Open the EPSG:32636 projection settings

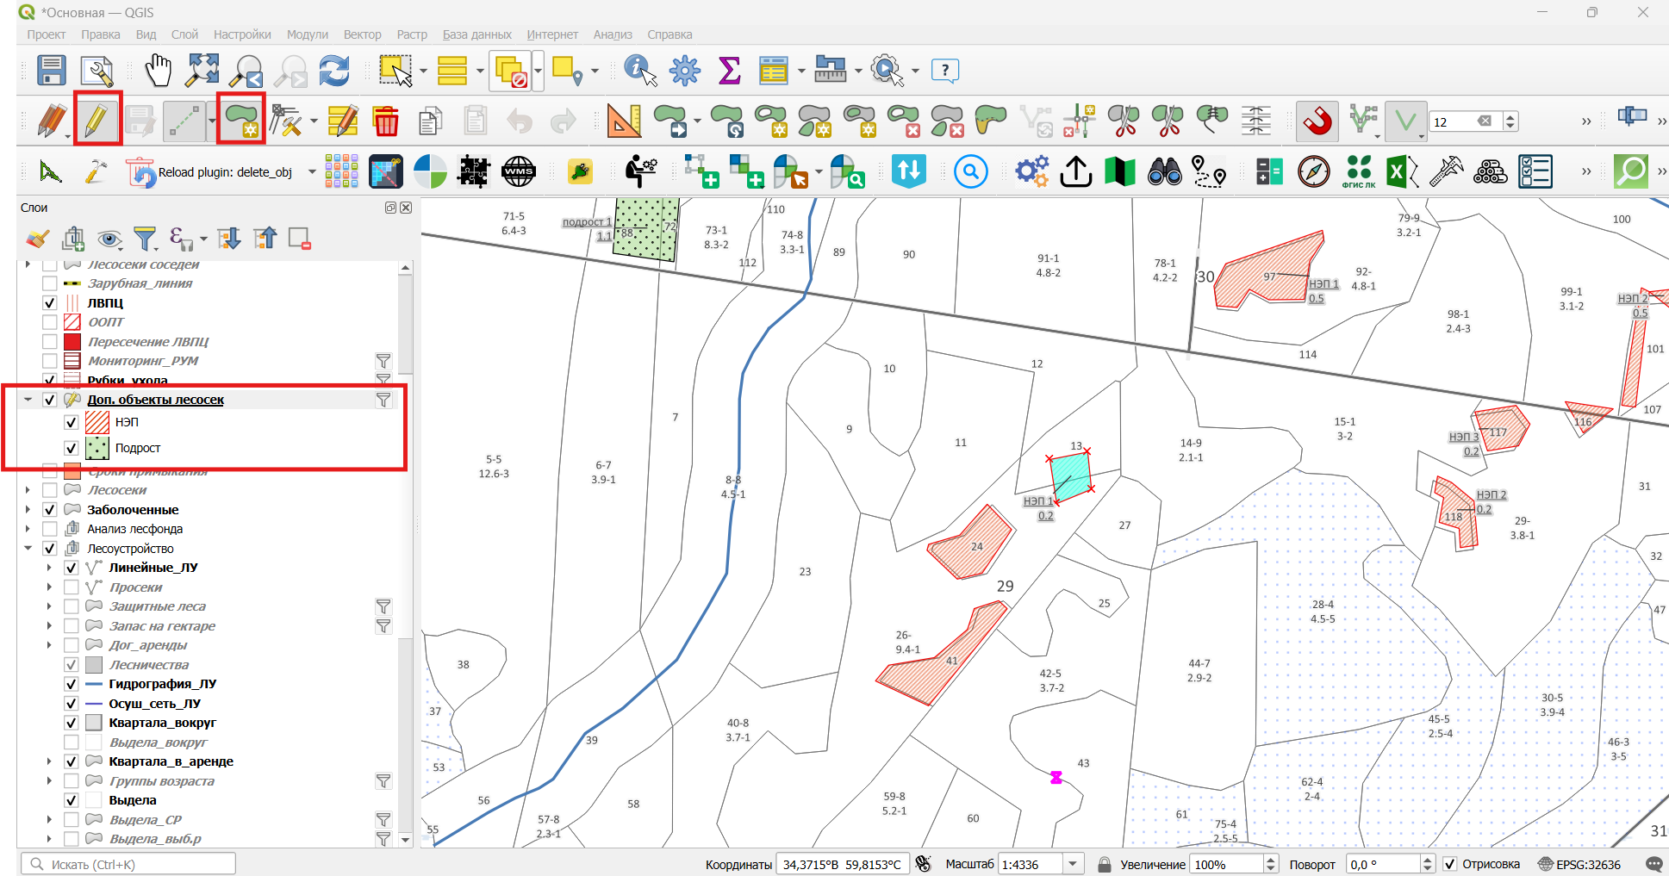(x=1579, y=864)
